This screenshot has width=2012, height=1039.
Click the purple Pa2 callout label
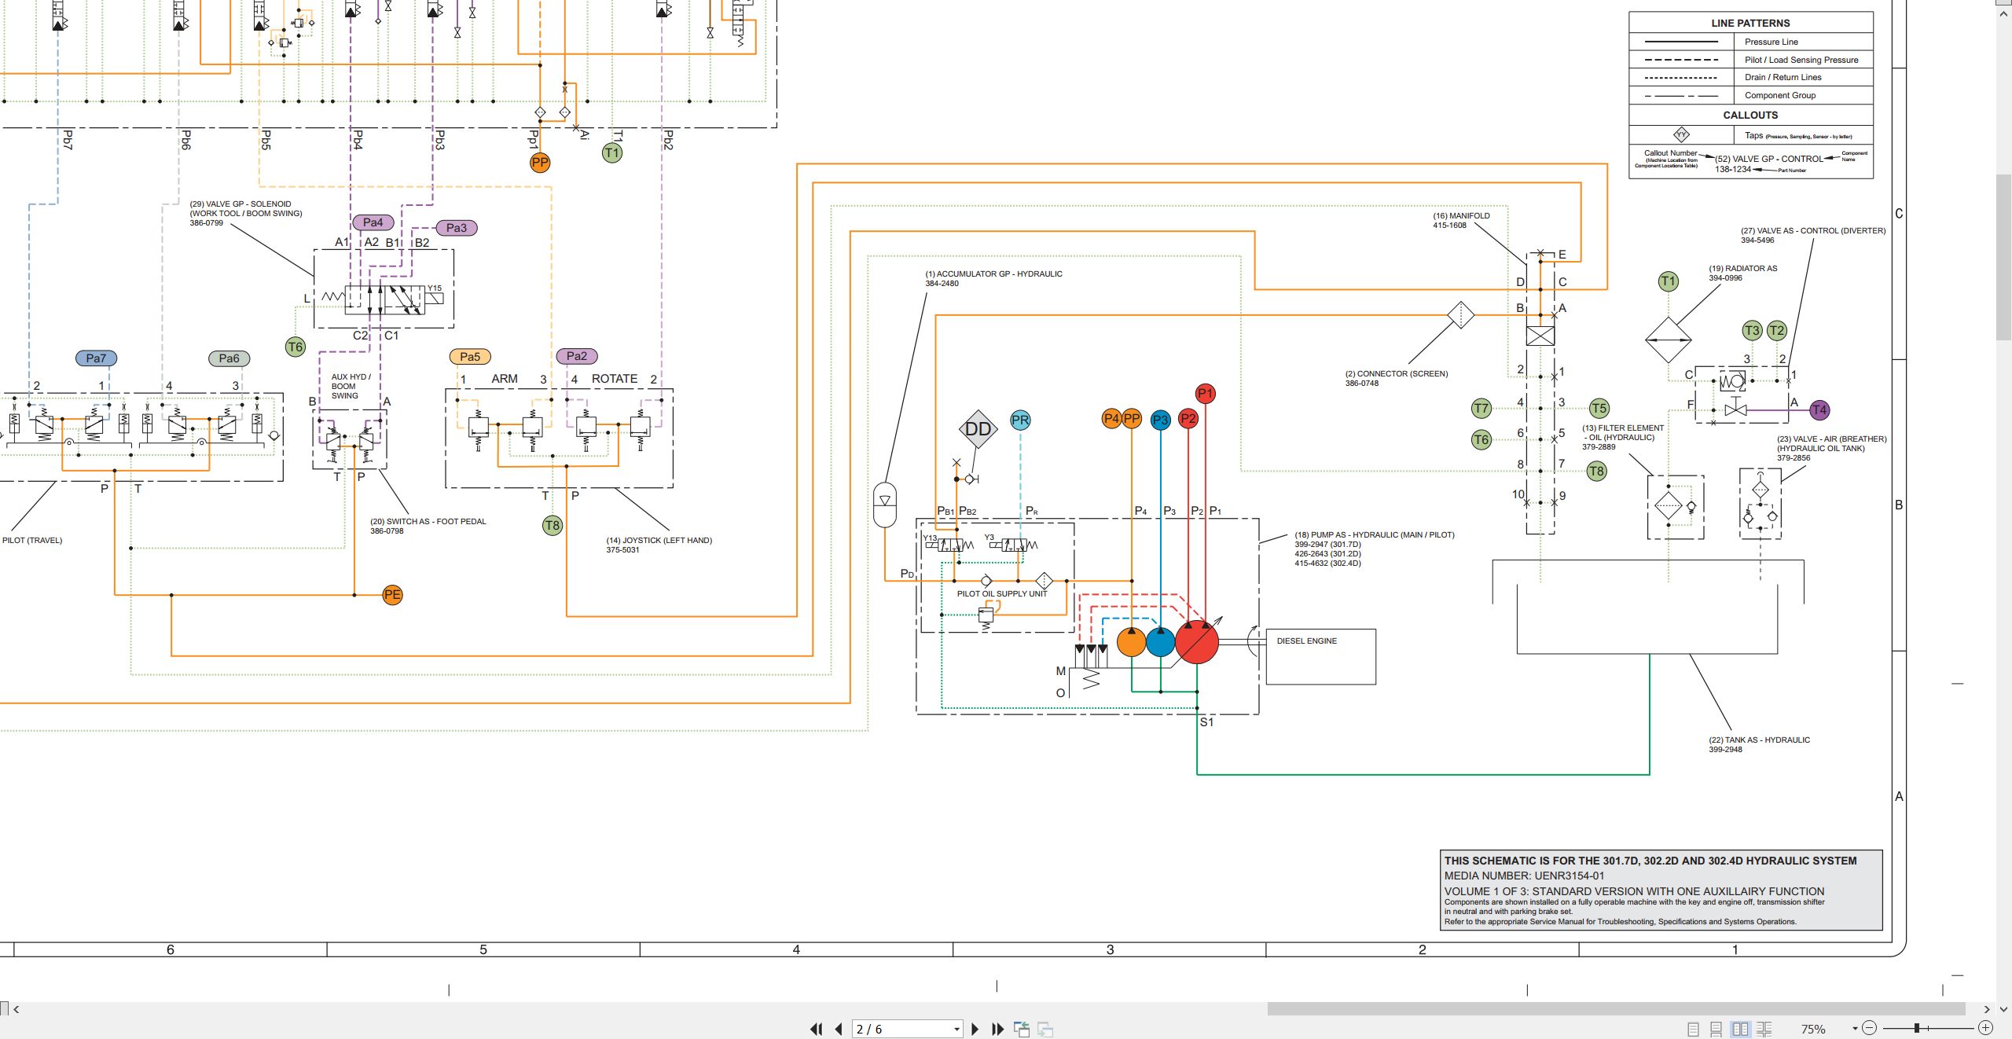point(577,356)
